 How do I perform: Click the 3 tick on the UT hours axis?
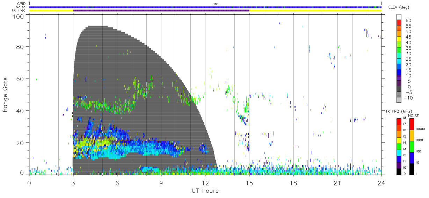[x=73, y=183]
